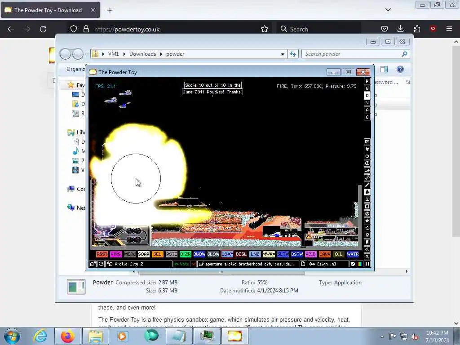Clear simulation with the new page icon
The height and width of the screenshot is (345, 460).
(303, 264)
